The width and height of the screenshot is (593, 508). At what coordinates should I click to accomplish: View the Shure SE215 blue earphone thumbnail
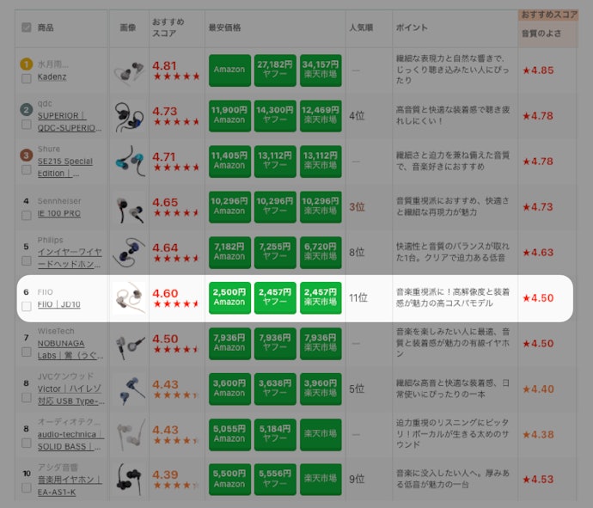pos(129,162)
